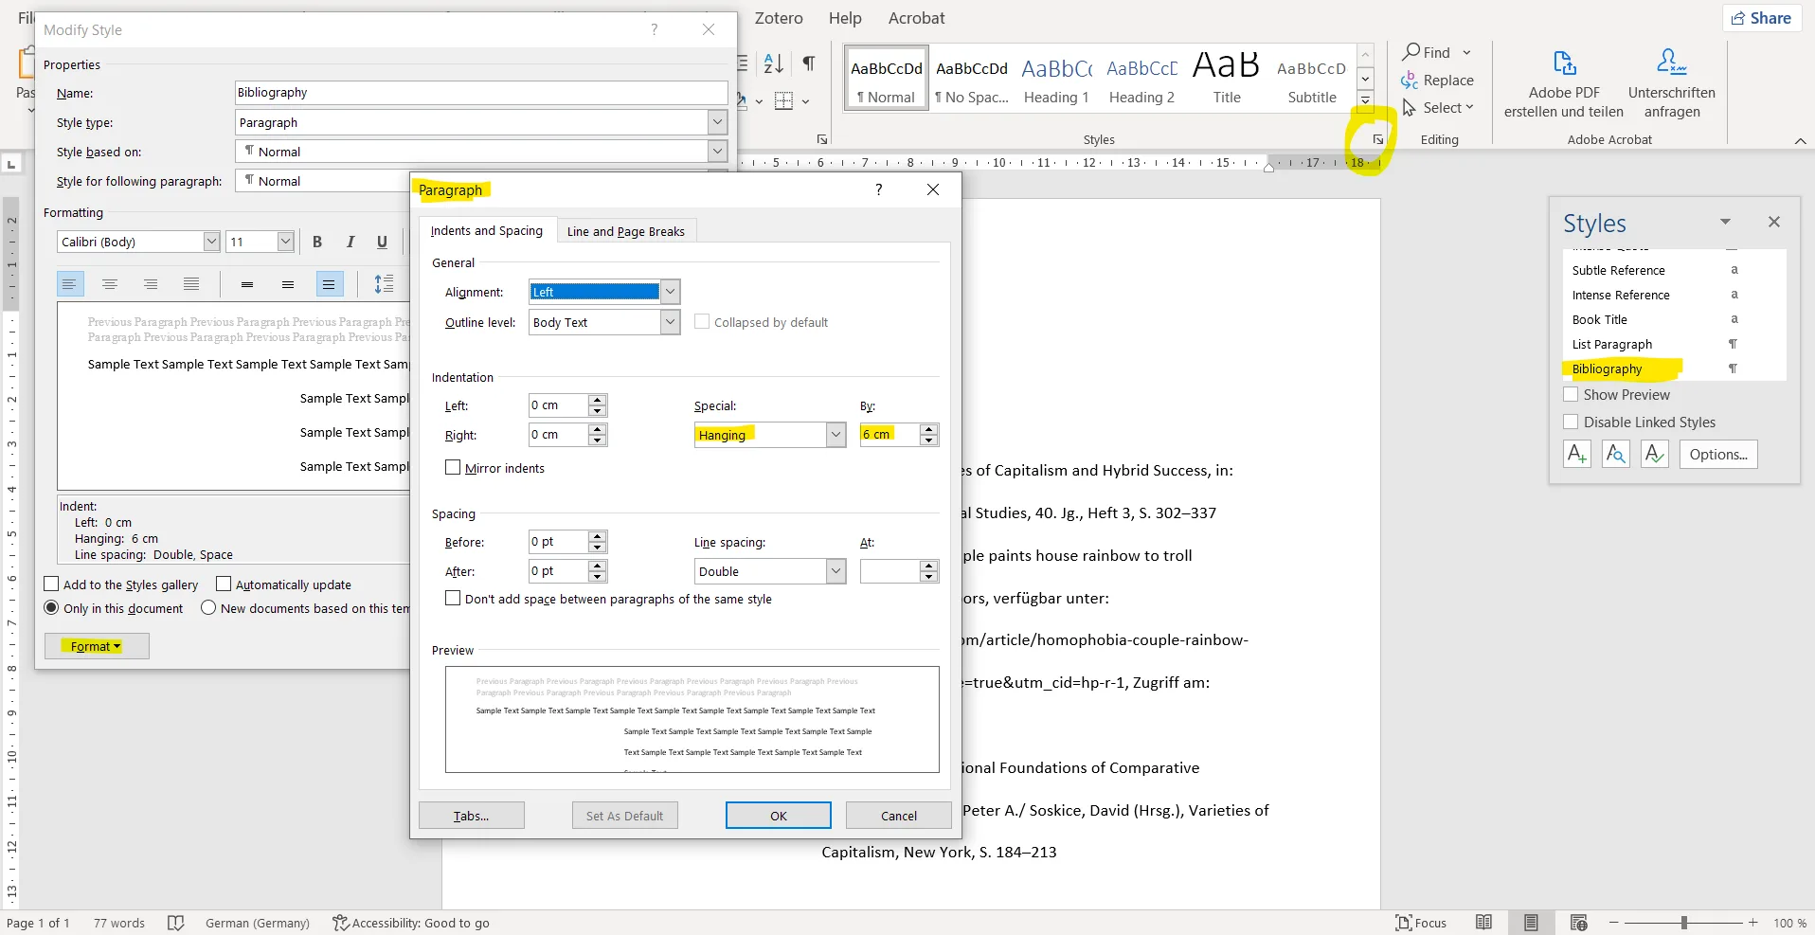This screenshot has height=935, width=1815.
Task: Switch to the Line and Page Breaks tab
Action: tap(626, 231)
